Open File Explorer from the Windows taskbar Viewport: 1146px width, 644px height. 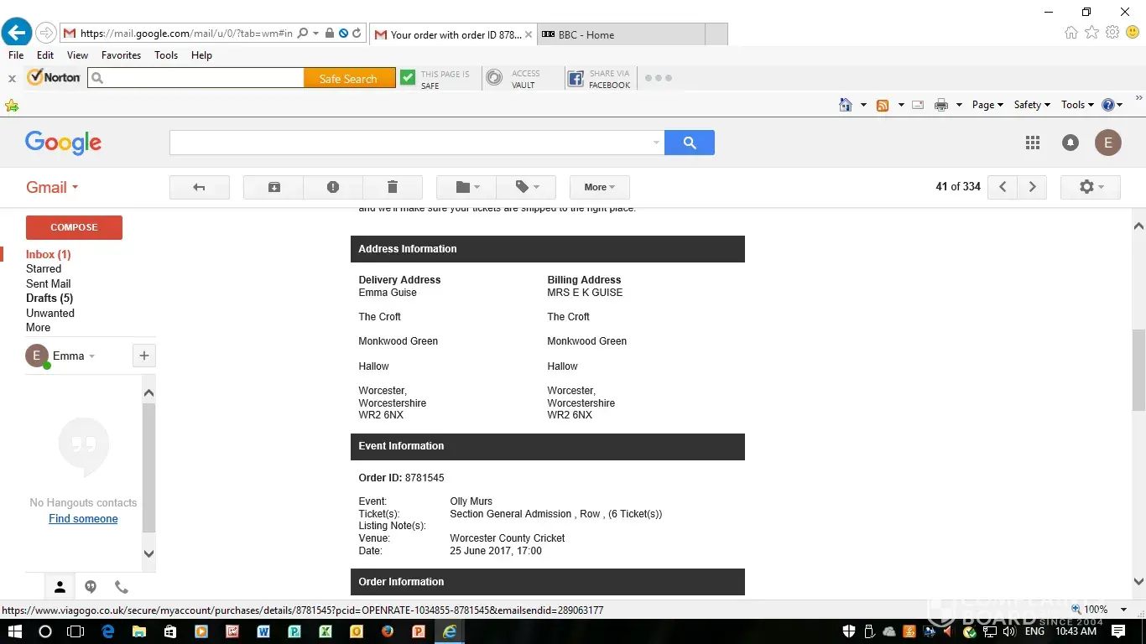point(138,631)
